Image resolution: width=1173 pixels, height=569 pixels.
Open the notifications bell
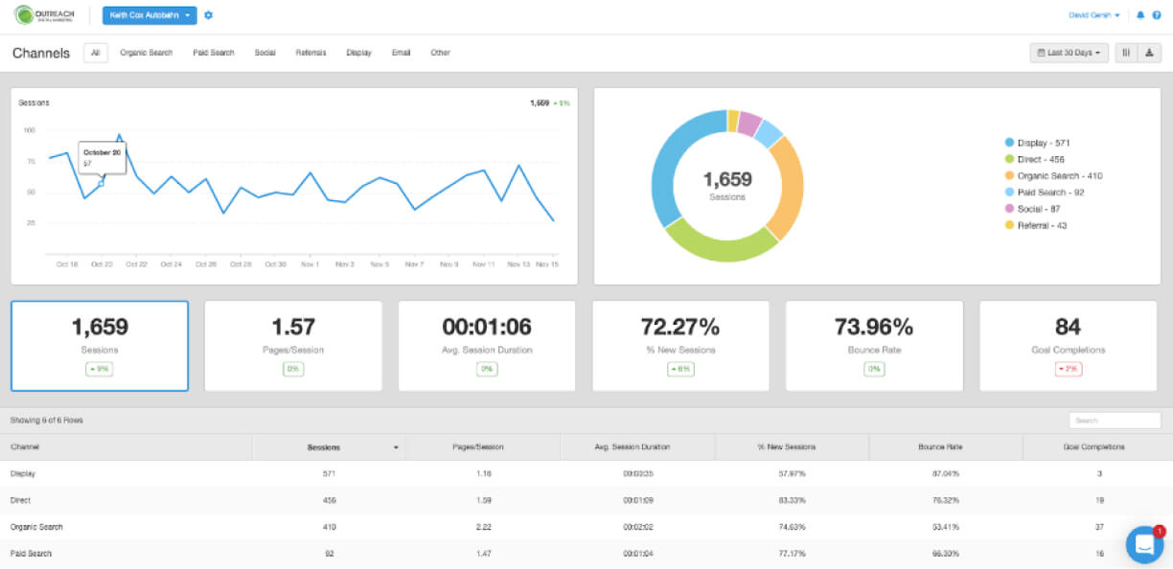(x=1140, y=15)
